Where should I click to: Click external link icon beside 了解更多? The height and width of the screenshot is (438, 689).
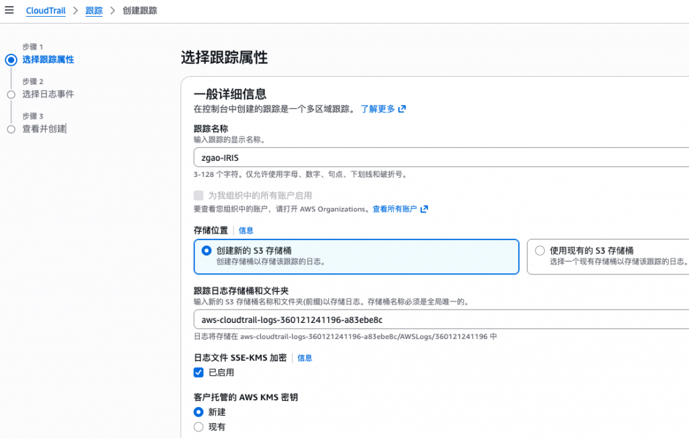coord(402,109)
